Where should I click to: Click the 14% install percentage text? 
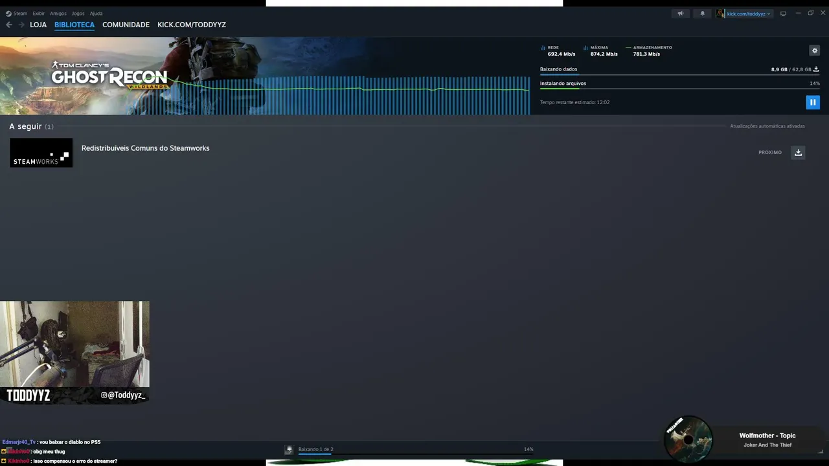[x=815, y=83]
